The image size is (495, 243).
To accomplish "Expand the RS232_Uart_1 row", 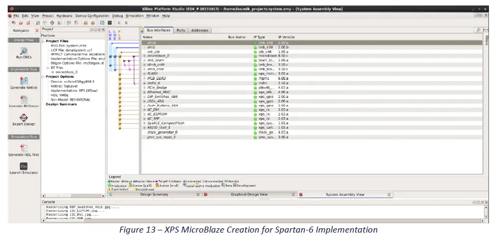I will click(x=145, y=128).
